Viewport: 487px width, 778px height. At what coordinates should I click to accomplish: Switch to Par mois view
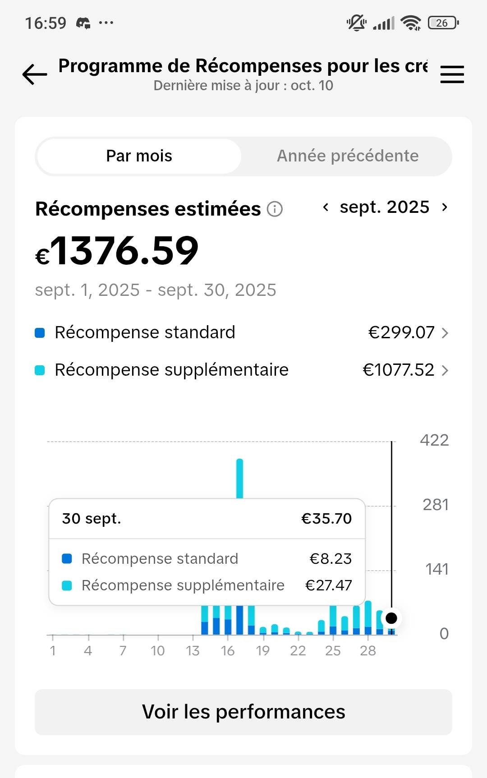pyautogui.click(x=139, y=156)
